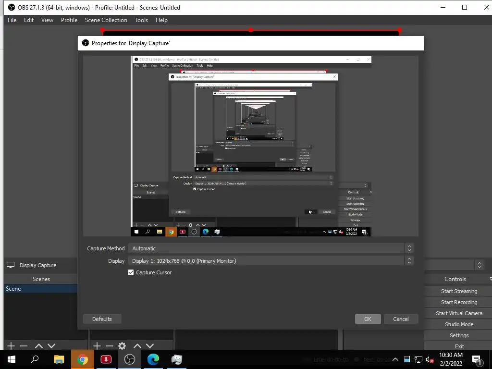
Task: Remove the selected source with the minus icon
Action: click(110, 346)
